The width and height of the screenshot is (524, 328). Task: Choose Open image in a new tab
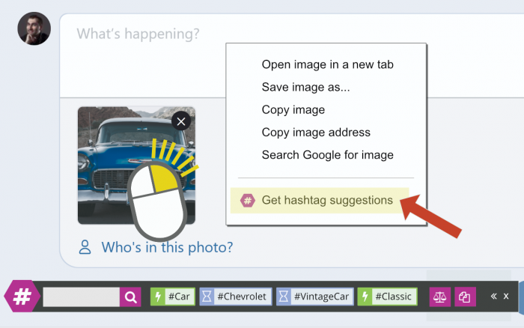pyautogui.click(x=328, y=64)
